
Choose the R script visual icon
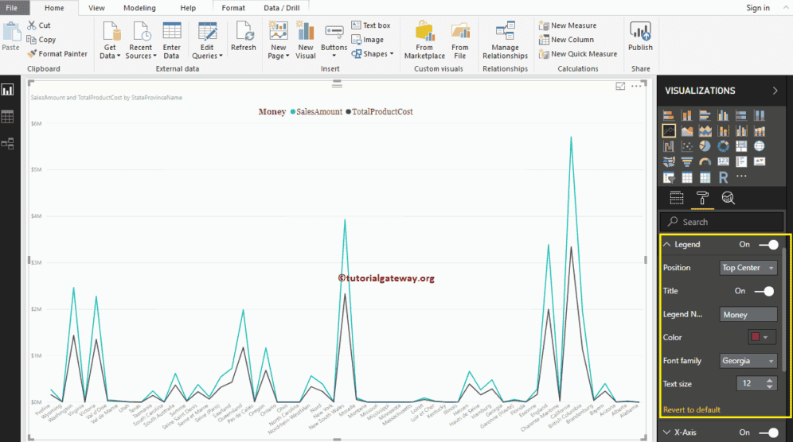(723, 177)
